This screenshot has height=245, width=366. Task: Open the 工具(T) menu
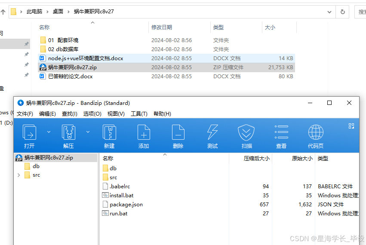click(x=139, y=114)
